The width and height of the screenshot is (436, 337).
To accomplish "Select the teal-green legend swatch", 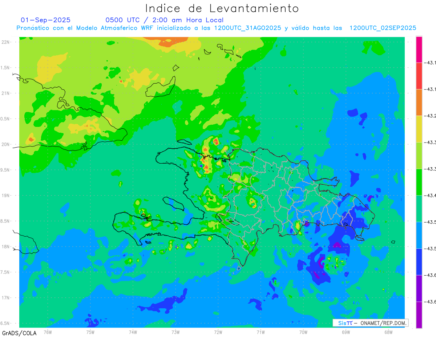I will (x=419, y=209).
